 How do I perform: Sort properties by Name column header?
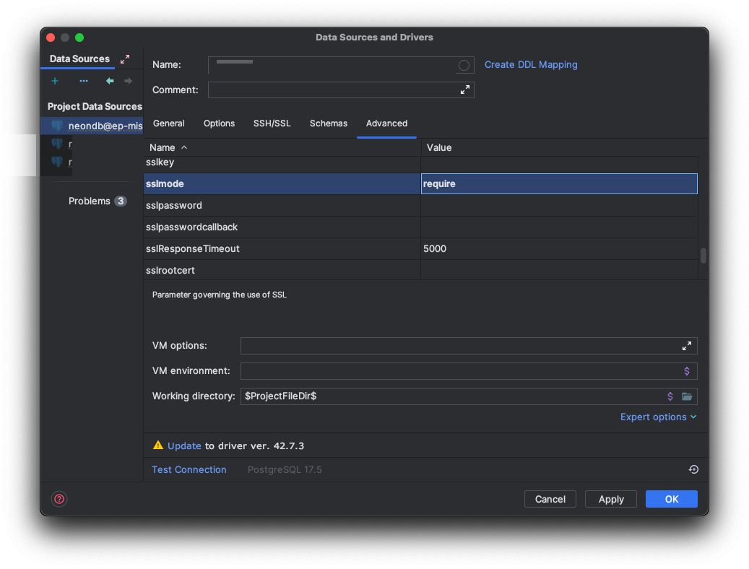(282, 147)
